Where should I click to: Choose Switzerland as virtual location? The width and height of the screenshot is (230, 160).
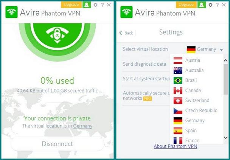point(197,100)
